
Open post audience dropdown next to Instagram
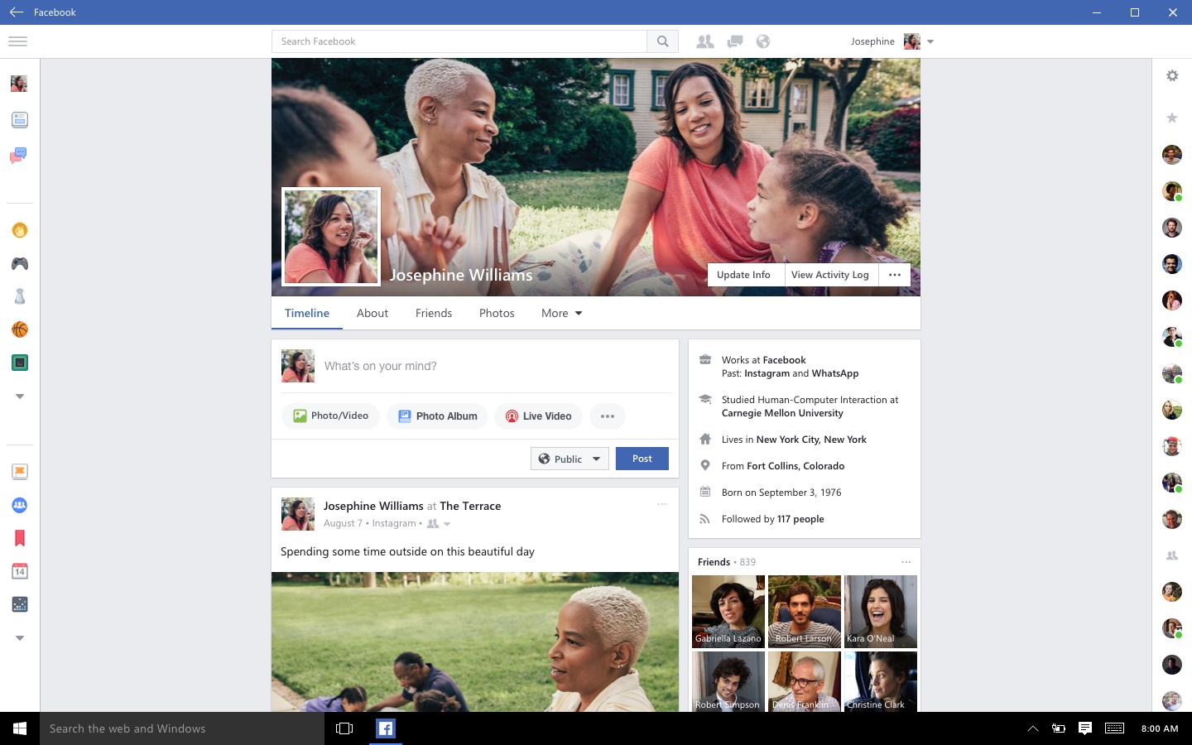pos(447,524)
